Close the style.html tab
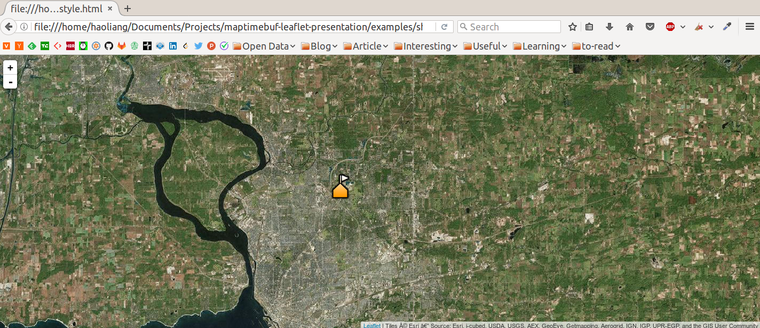This screenshot has width=760, height=328. 109,9
